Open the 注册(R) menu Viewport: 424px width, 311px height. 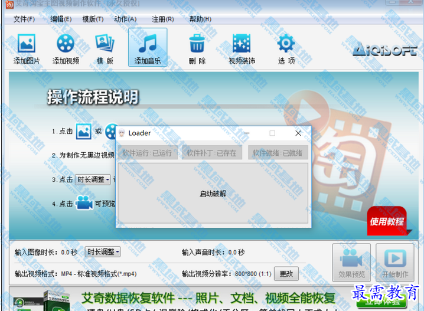(x=163, y=19)
